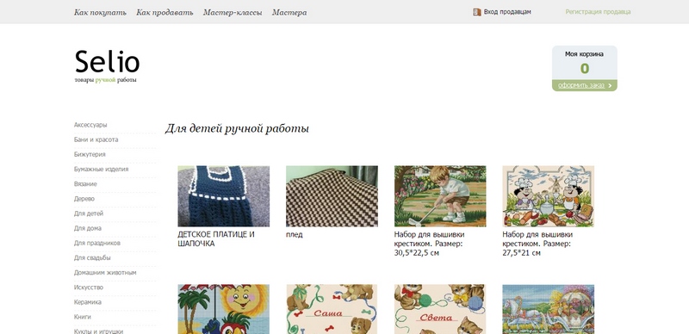
Task: Open the two cooks embroidery kit thumbnail
Action: coord(549,196)
